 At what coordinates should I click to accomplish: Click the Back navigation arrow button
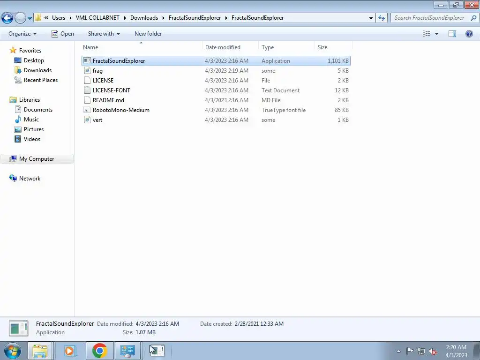pyautogui.click(x=7, y=18)
